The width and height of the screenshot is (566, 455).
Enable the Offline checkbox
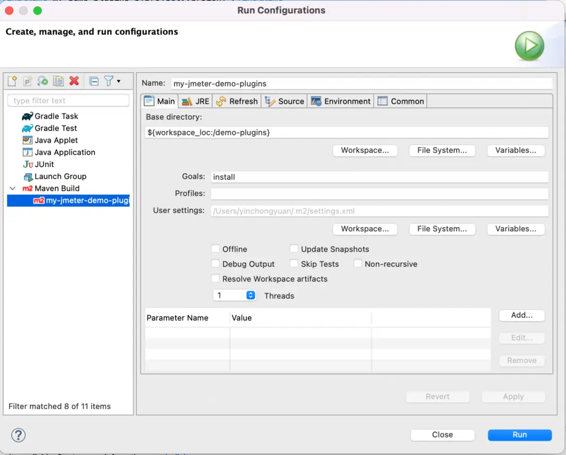216,249
